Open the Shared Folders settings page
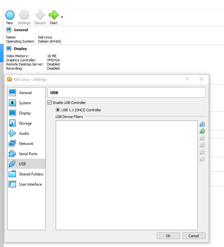 coord(26,174)
